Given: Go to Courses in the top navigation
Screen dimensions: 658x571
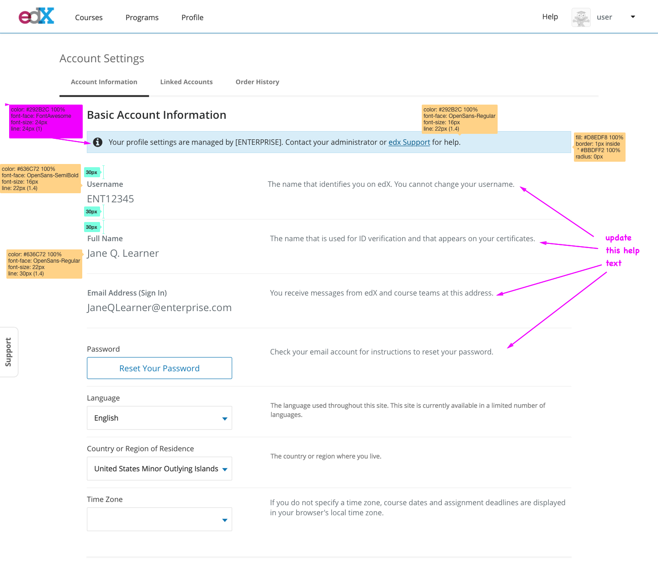Looking at the screenshot, I should pos(89,17).
